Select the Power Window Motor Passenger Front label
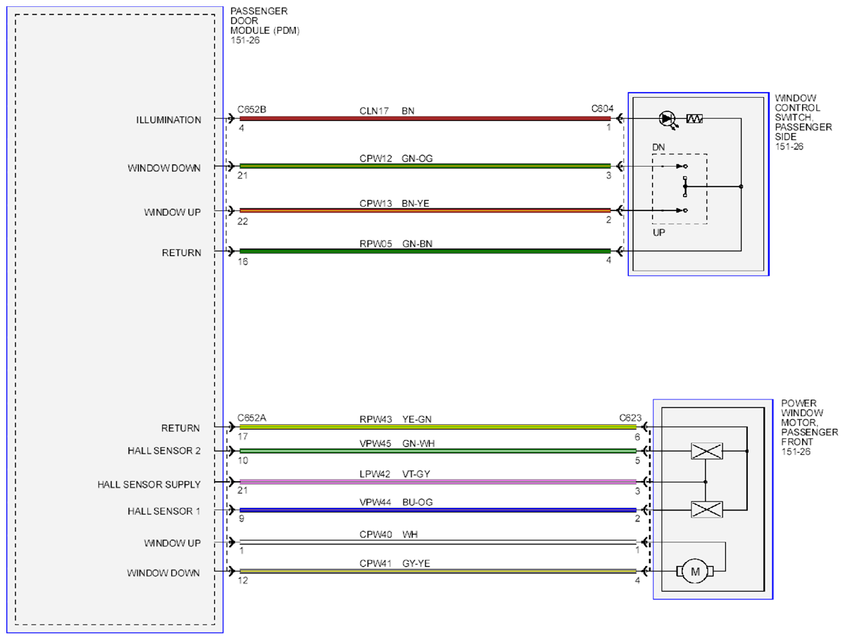The height and width of the screenshot is (640, 845). (810, 428)
